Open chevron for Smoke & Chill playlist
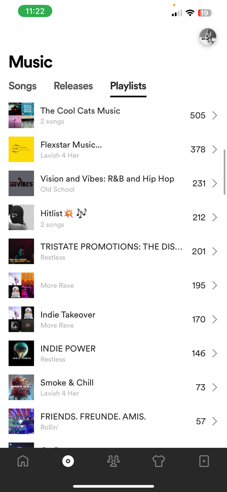 [x=215, y=388]
